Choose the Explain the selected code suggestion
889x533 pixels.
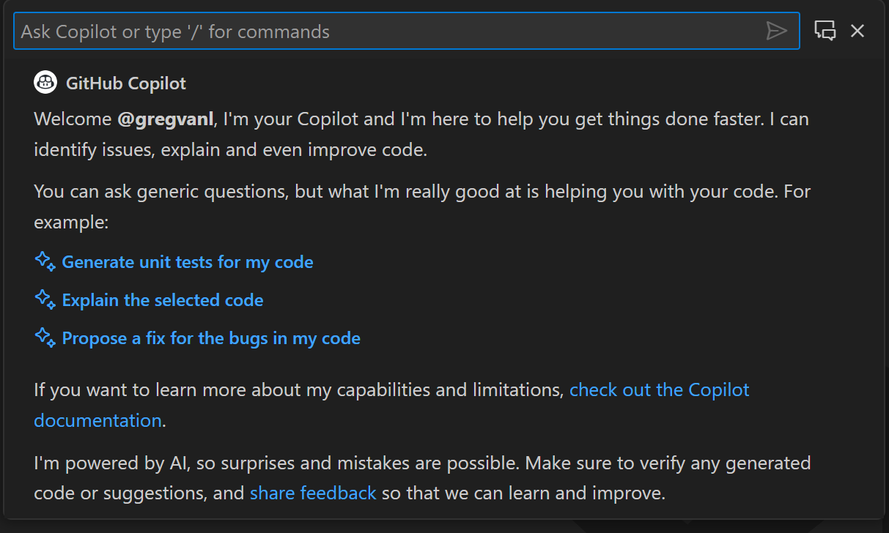tap(163, 299)
